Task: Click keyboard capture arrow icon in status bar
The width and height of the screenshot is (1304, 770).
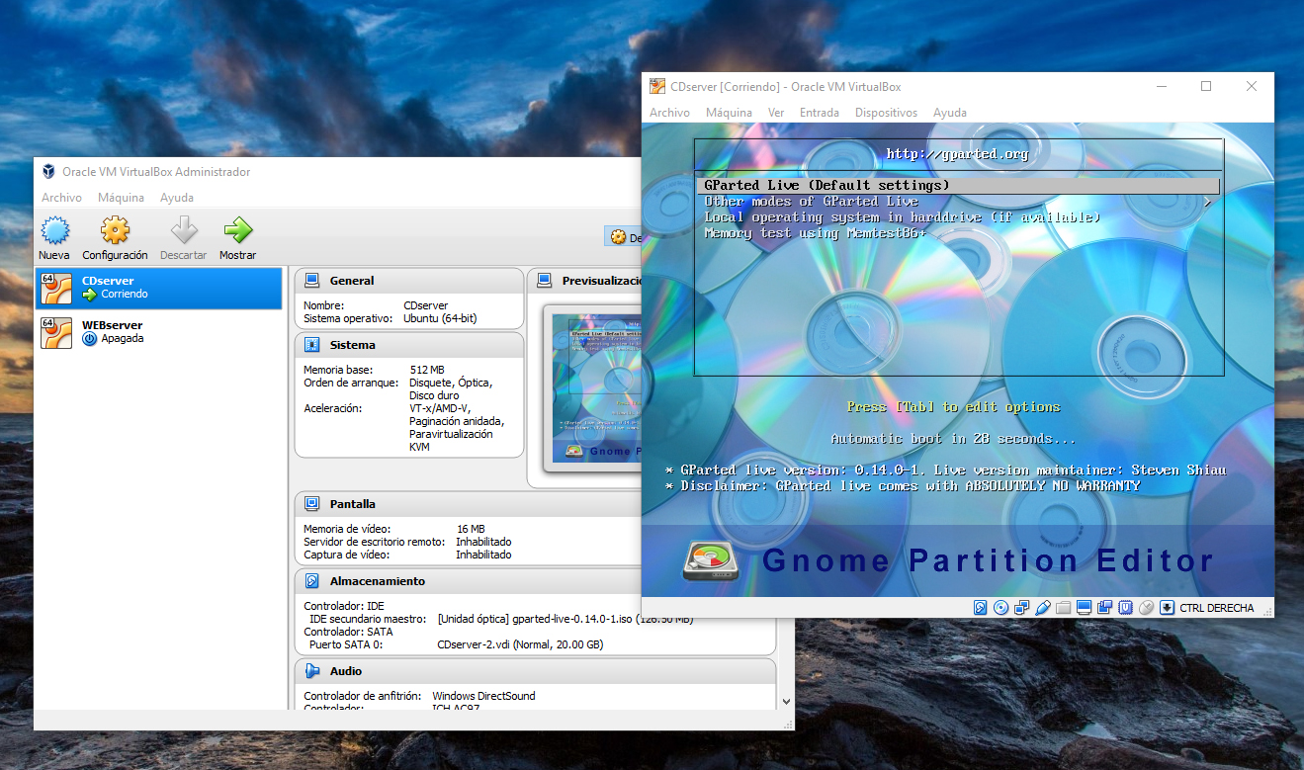Action: point(1167,608)
